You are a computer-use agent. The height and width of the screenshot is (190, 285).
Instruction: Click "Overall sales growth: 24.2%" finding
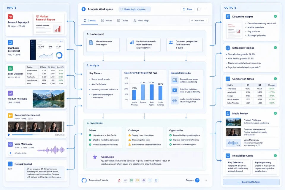(241, 54)
